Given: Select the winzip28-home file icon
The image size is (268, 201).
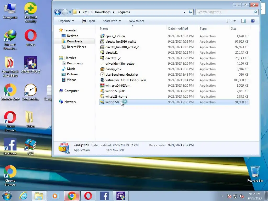Looking at the screenshot, I should pyautogui.click(x=102, y=96).
